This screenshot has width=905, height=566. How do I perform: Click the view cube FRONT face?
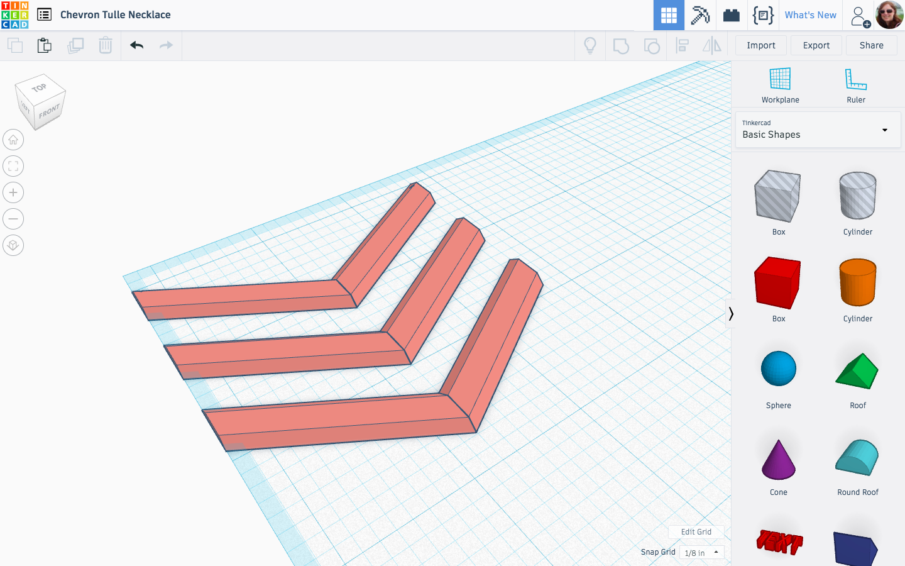[49, 112]
